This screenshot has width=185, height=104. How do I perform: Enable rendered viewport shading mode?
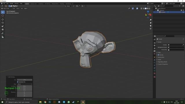[x=149, y=8]
